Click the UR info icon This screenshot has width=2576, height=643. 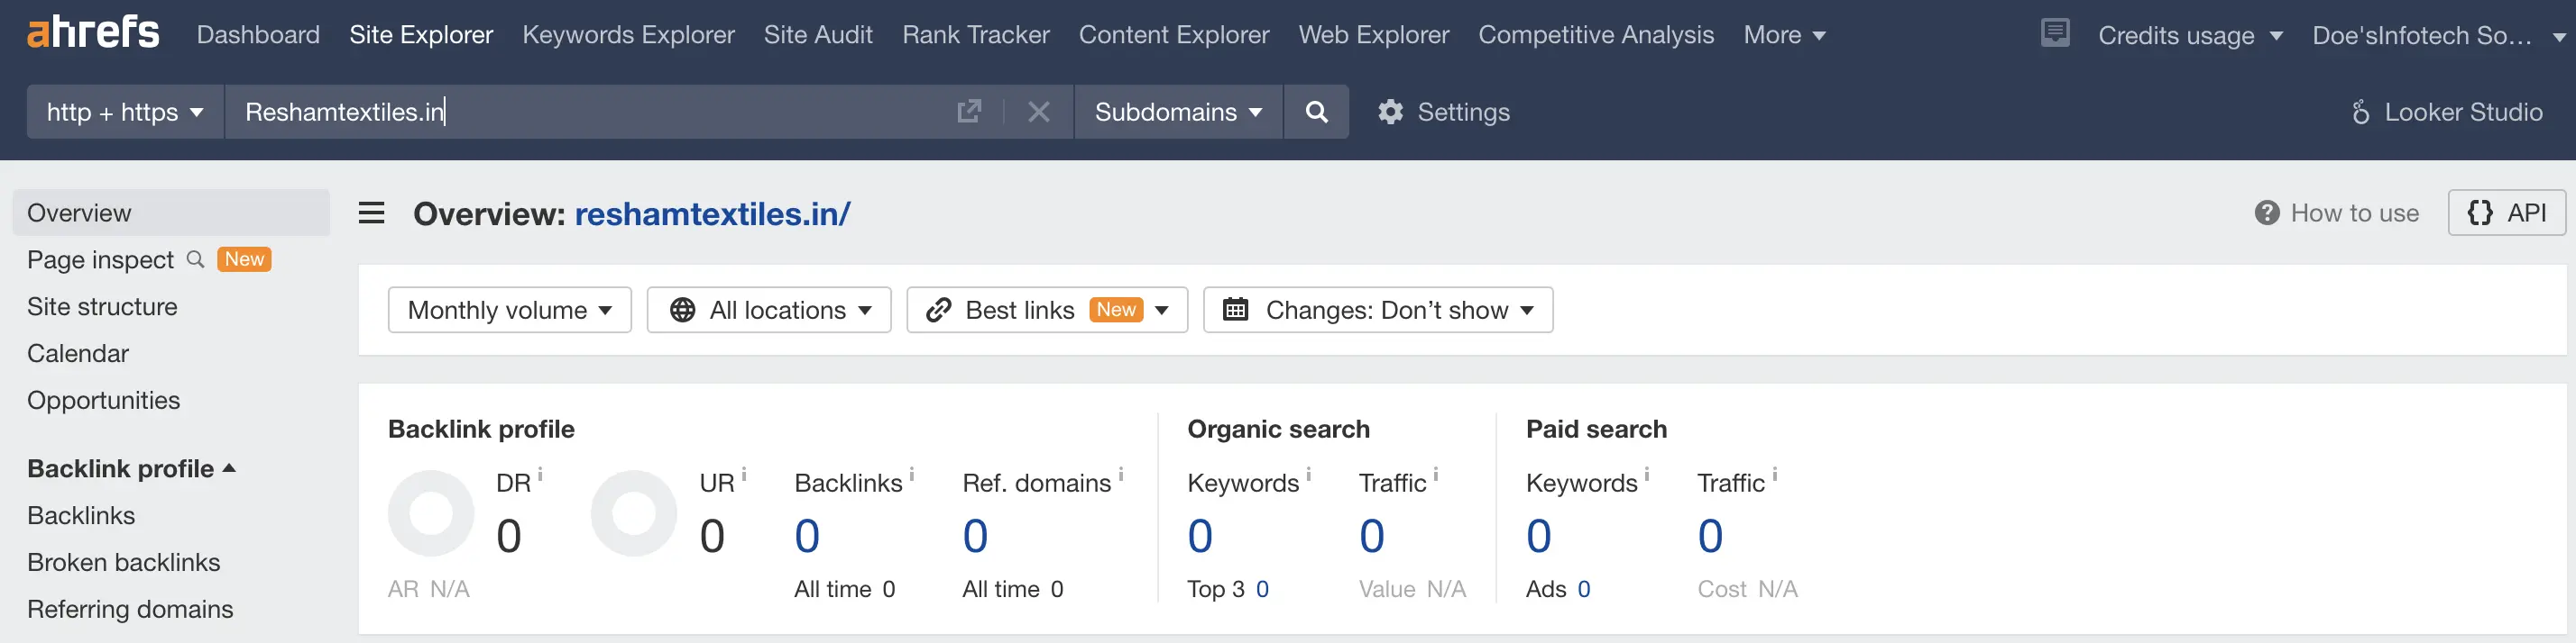744,475
